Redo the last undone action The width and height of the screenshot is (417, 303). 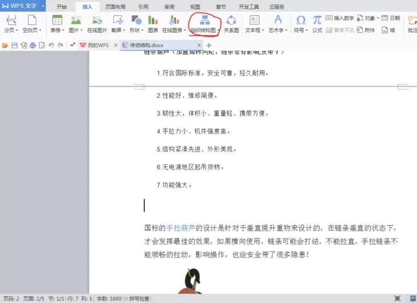tap(60, 45)
